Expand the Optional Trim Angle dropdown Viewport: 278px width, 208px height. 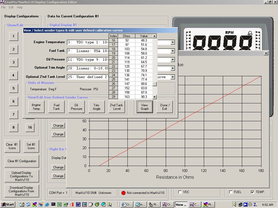click(x=173, y=68)
